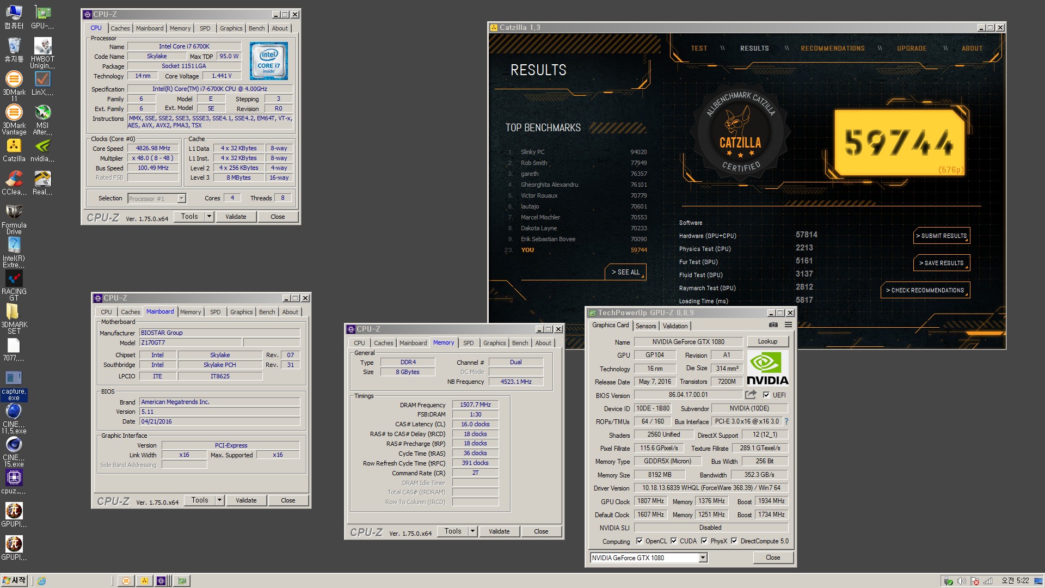The width and height of the screenshot is (1045, 588).
Task: Click the Lookup button in GPU-Z
Action: tap(767, 341)
